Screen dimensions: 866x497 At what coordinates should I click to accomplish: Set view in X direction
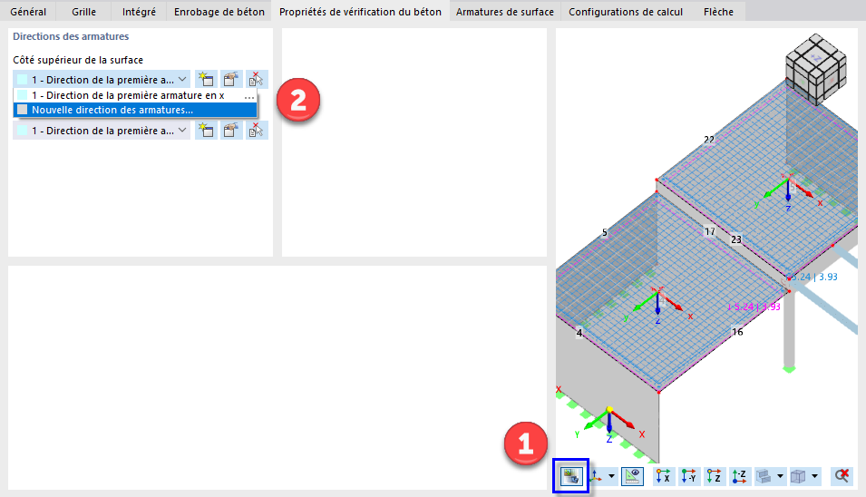pyautogui.click(x=662, y=475)
